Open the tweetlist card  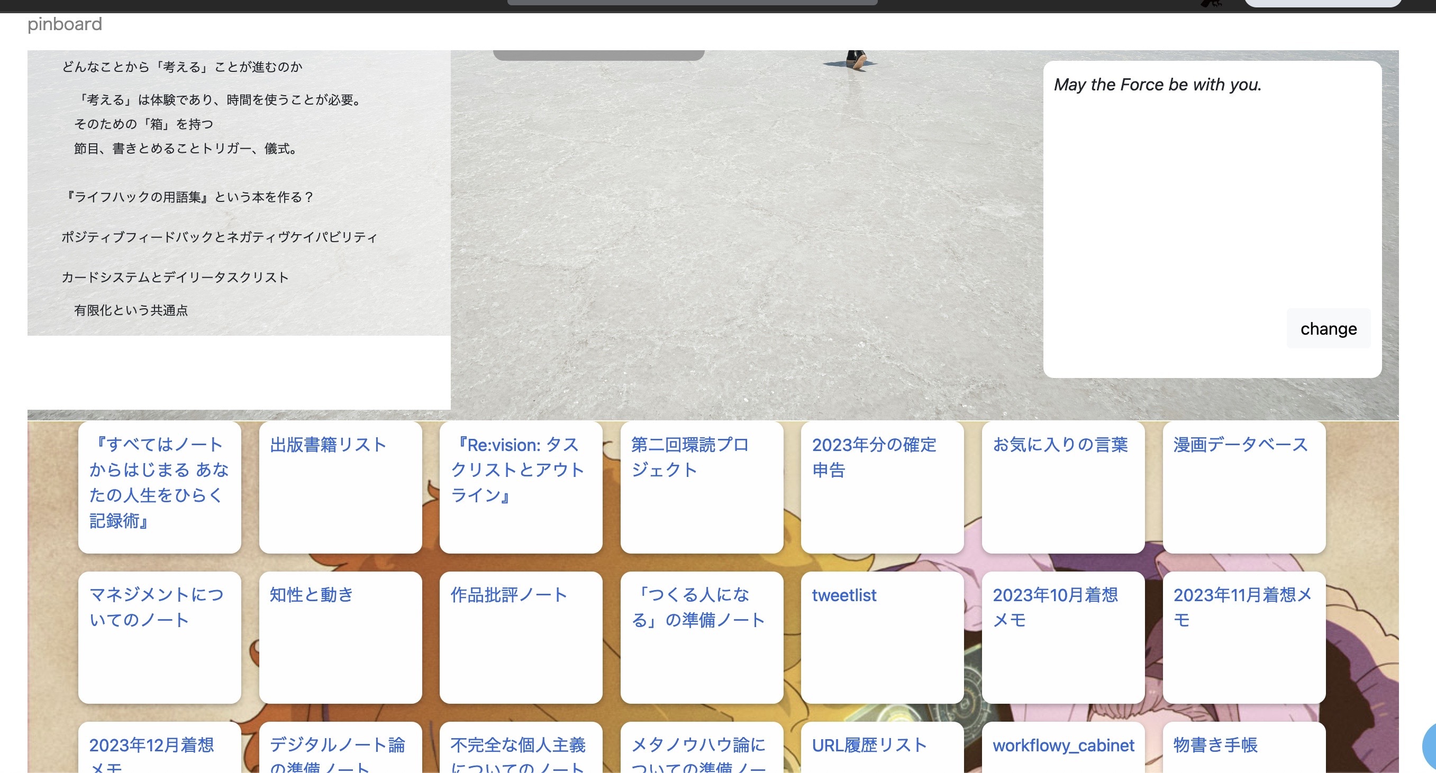click(844, 595)
